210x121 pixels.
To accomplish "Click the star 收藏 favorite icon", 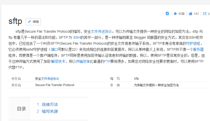I will (x=175, y=13).
